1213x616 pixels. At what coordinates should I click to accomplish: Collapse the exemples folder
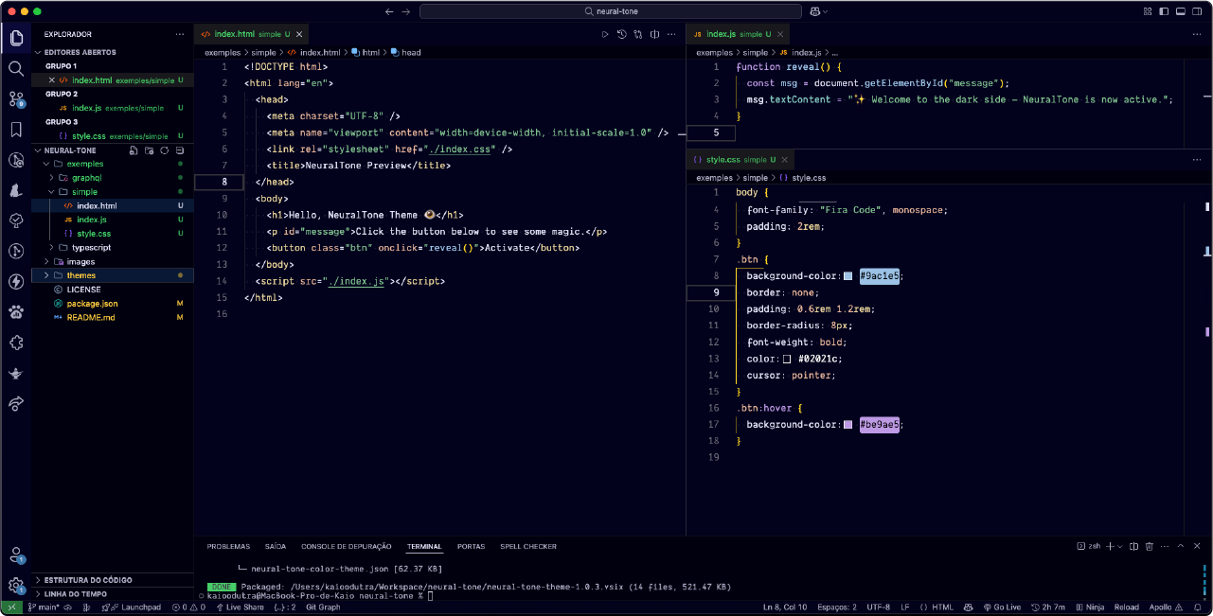46,164
